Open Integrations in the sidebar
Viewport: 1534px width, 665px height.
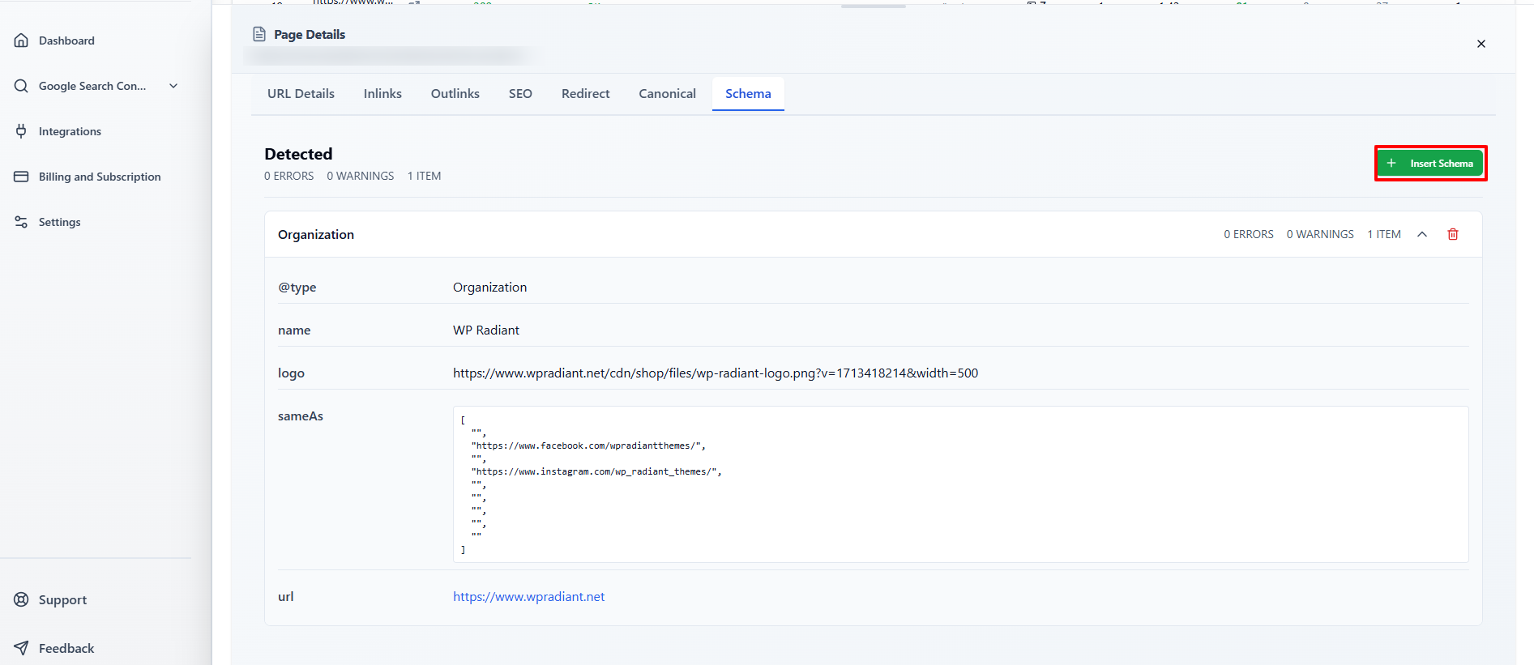point(70,131)
